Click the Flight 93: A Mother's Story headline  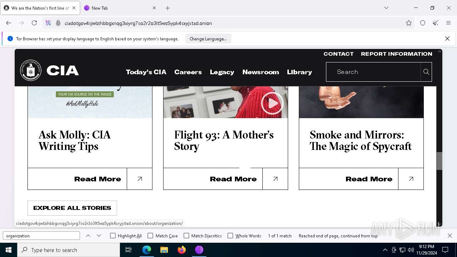coord(224,141)
